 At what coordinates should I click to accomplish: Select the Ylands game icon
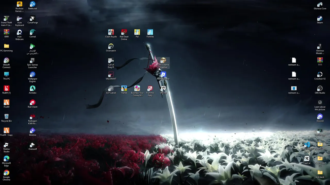pos(124,90)
